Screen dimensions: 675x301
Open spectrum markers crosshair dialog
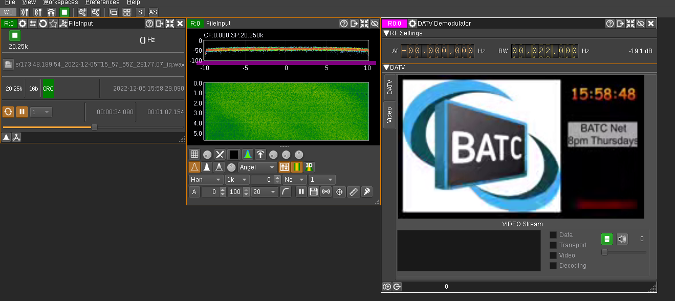(338, 192)
